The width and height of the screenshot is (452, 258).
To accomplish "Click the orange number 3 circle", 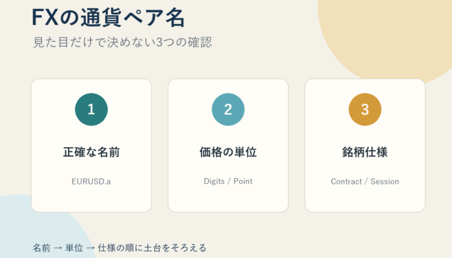I will (x=365, y=110).
